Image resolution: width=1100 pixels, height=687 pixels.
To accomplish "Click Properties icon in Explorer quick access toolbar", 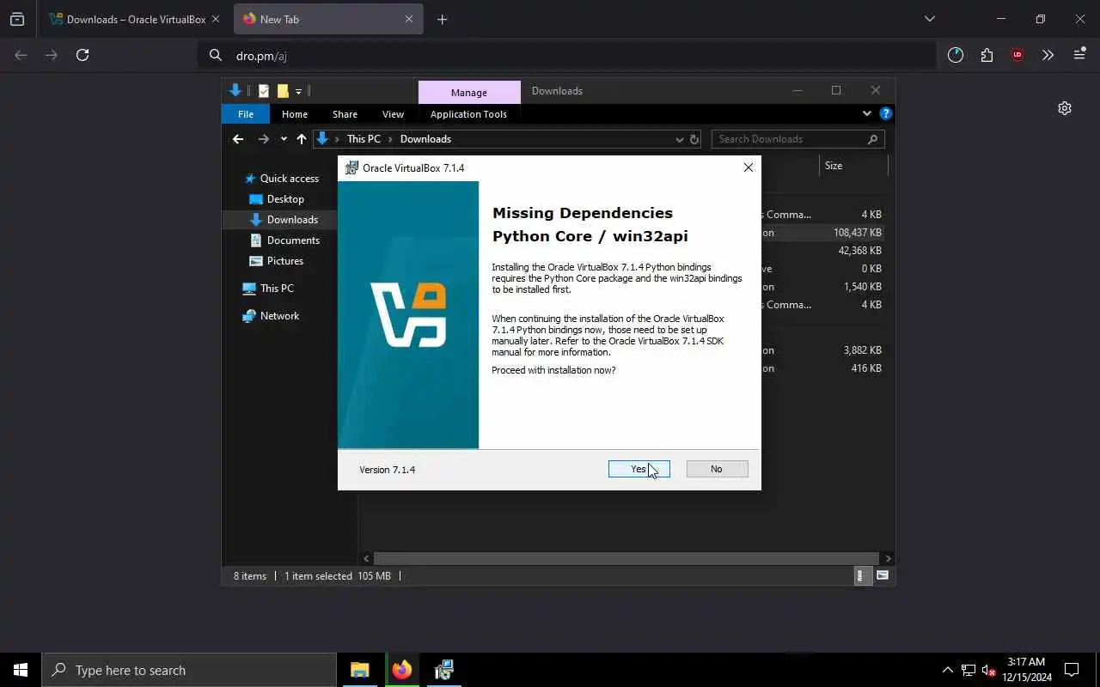I will (264, 91).
